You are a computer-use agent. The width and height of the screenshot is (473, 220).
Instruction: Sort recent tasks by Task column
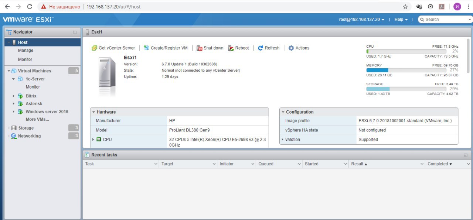[x=89, y=164]
